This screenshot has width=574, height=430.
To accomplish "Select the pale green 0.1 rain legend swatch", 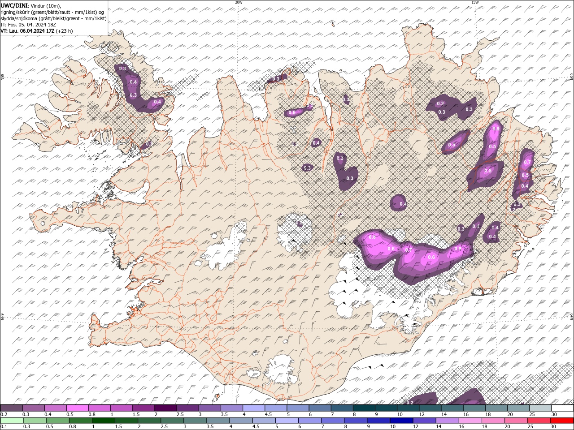I will coord(12,421).
